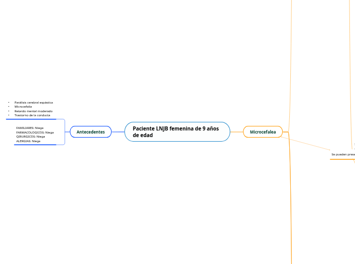Select the Antecedentes branch node
Viewport: 355px width, 264px height.
pyautogui.click(x=91, y=132)
